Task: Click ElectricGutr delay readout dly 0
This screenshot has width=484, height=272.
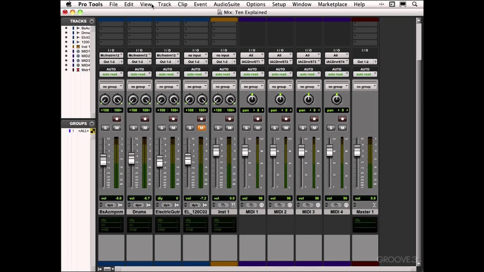Action: pos(168,198)
